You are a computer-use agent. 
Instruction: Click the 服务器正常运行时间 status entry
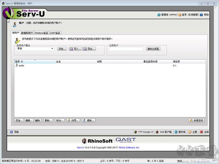click(21, 161)
